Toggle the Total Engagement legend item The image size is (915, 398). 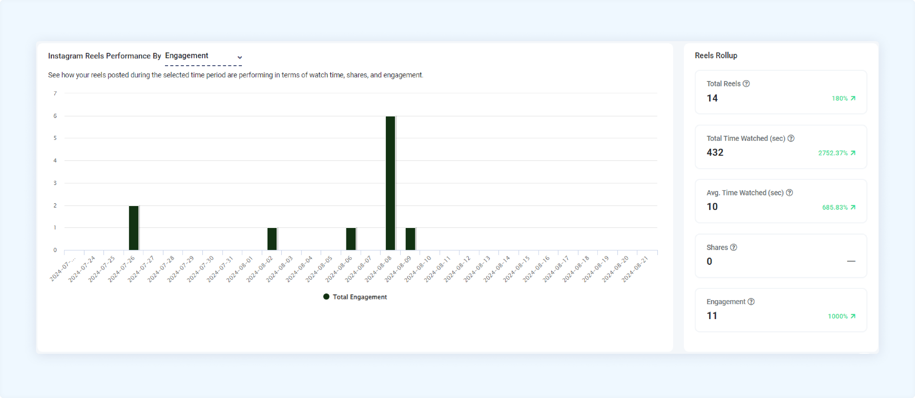click(x=355, y=297)
